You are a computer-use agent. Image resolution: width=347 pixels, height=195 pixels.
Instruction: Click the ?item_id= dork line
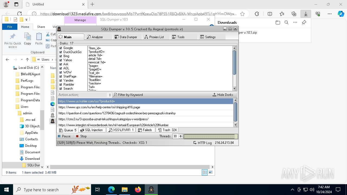(95, 48)
